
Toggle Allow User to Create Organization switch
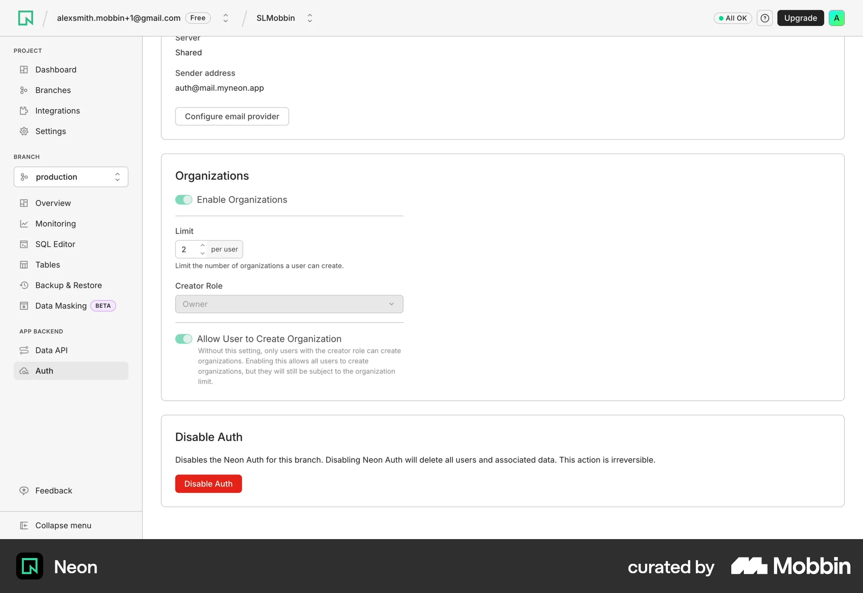[184, 339]
